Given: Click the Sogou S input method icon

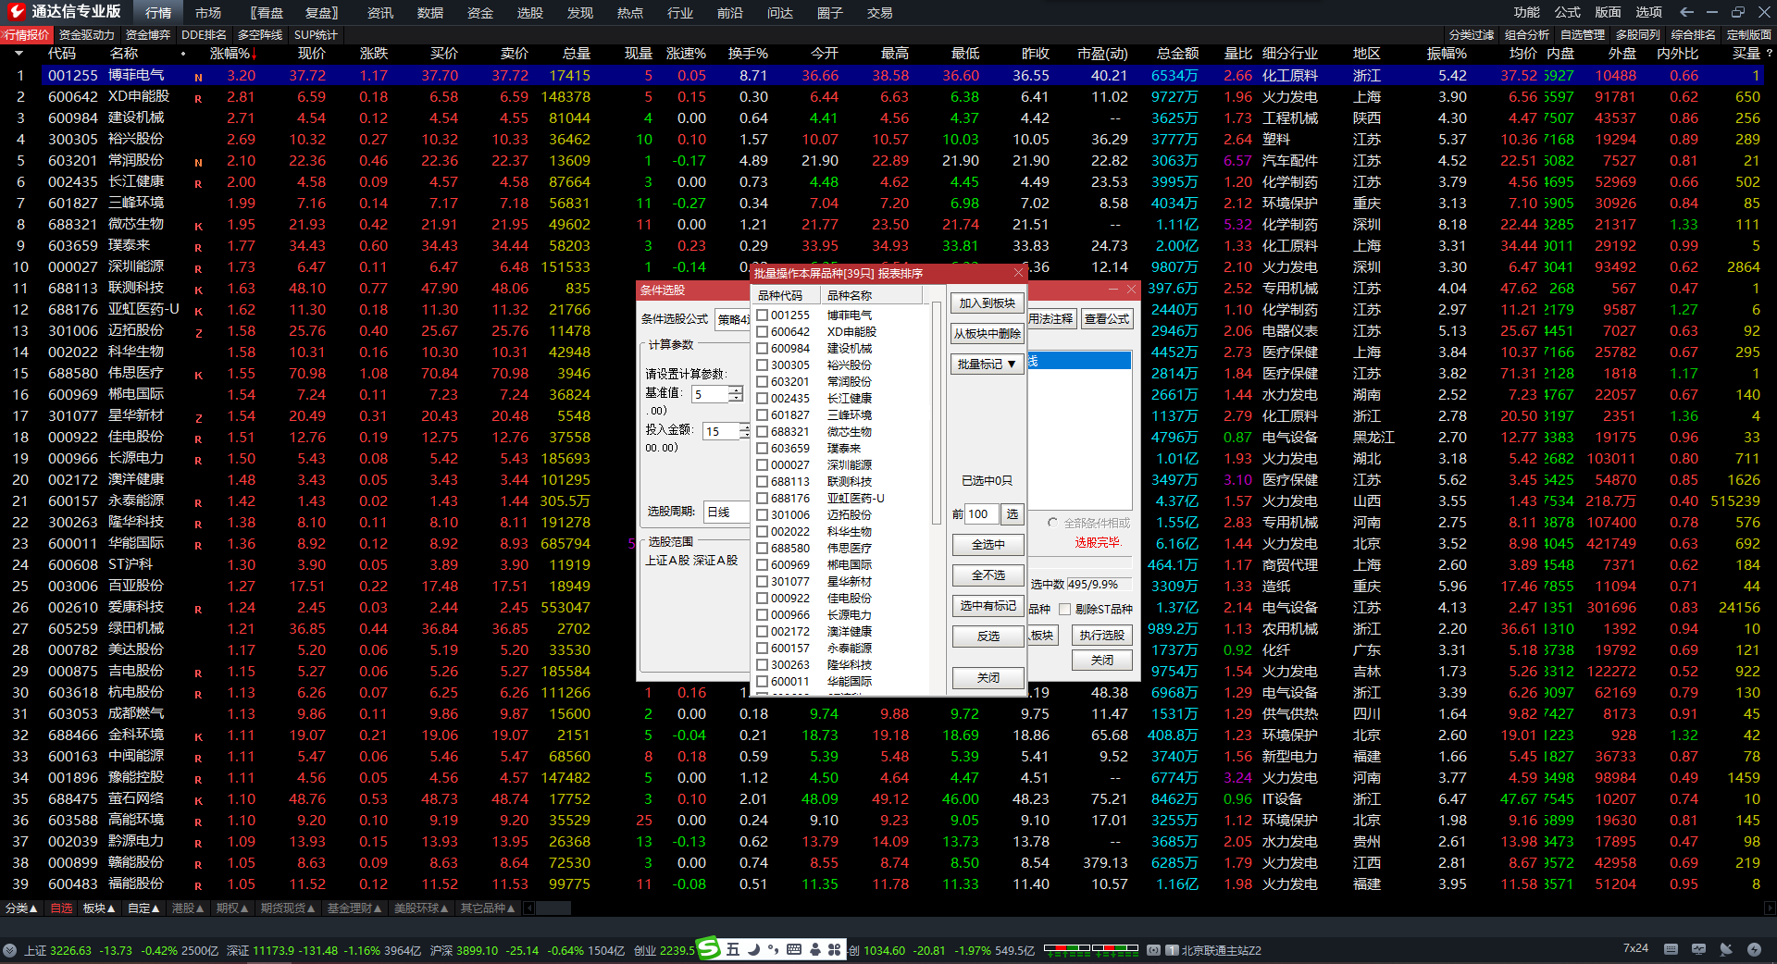Looking at the screenshot, I should (708, 947).
